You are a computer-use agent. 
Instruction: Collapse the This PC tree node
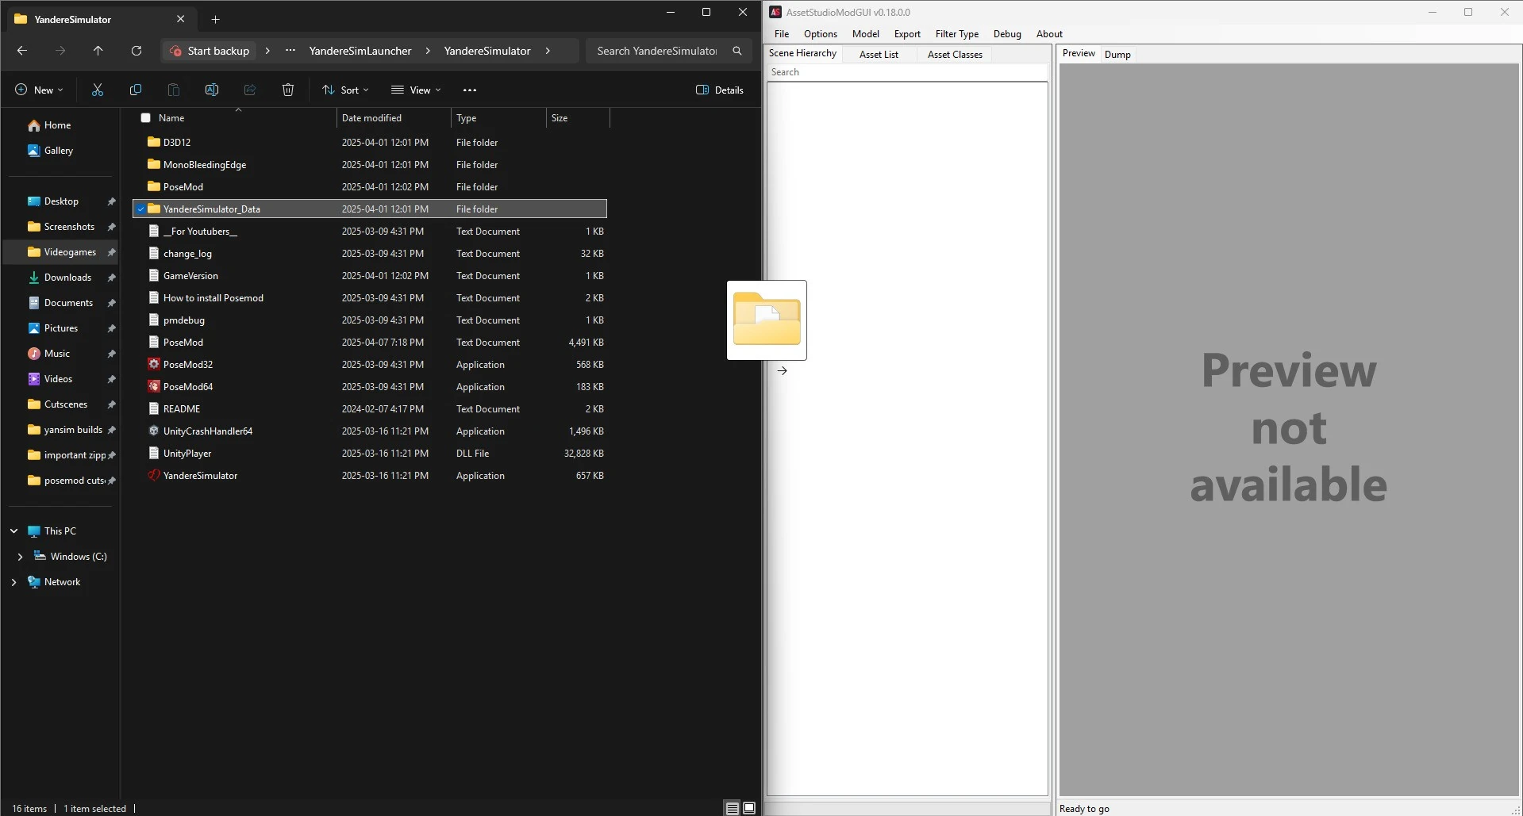pyautogui.click(x=14, y=531)
